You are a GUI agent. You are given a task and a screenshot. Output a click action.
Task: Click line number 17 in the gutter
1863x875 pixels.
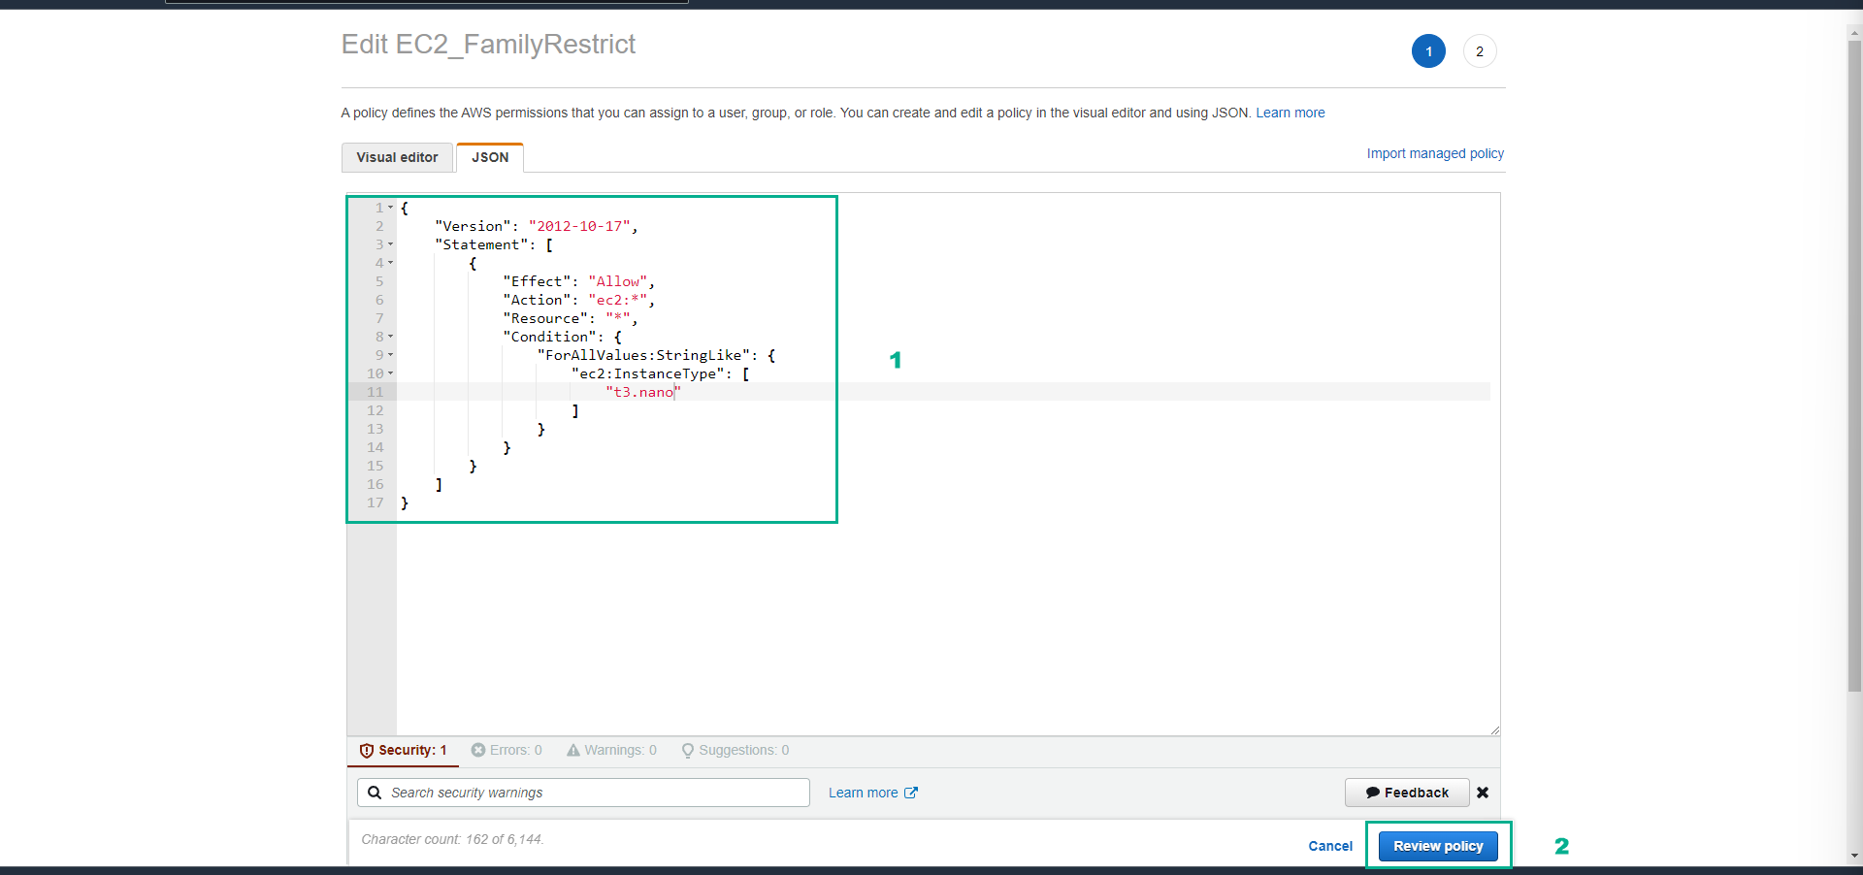point(376,502)
